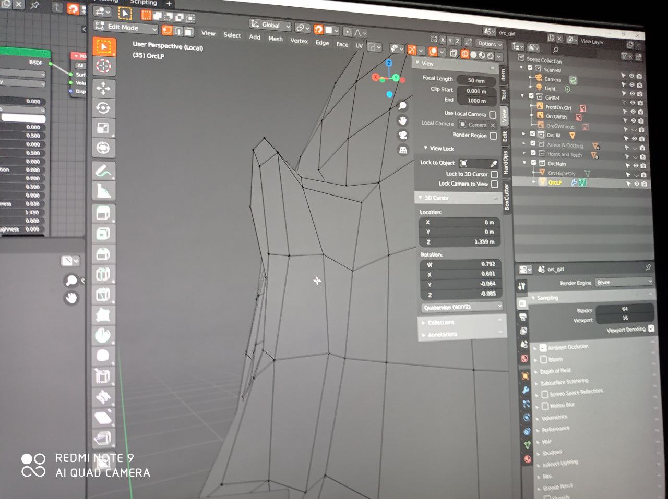Image resolution: width=668 pixels, height=499 pixels.
Task: Add a new workspace with plus button
Action: click(x=169, y=4)
